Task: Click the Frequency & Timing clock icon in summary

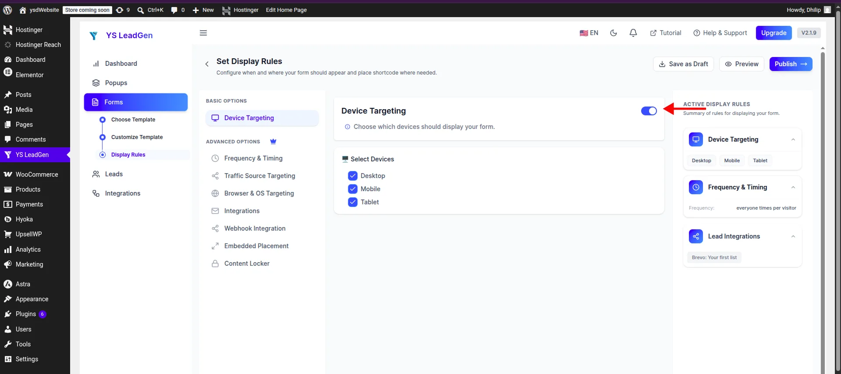Action: pos(696,187)
